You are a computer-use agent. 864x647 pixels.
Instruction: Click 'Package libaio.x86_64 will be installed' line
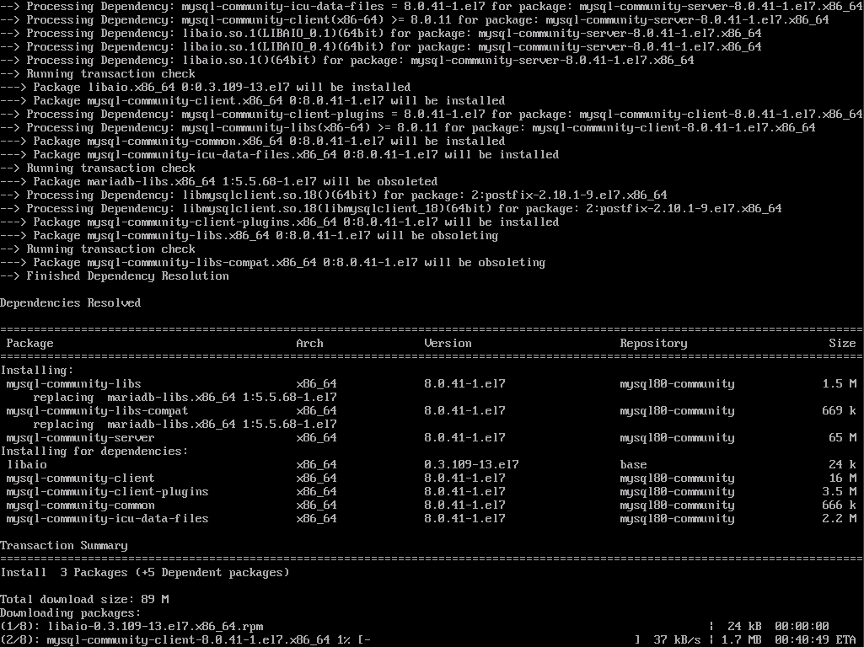206,87
